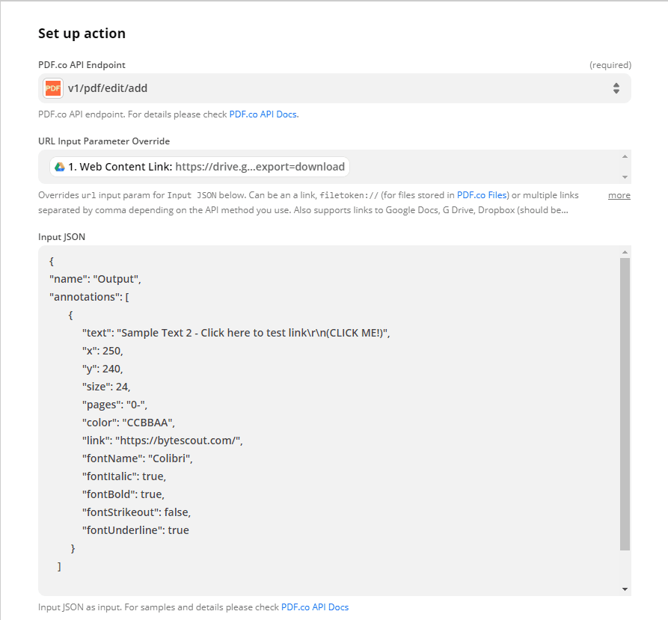This screenshot has width=668, height=620.
Task: Click the "link" bytescout URL line
Action: coord(162,441)
